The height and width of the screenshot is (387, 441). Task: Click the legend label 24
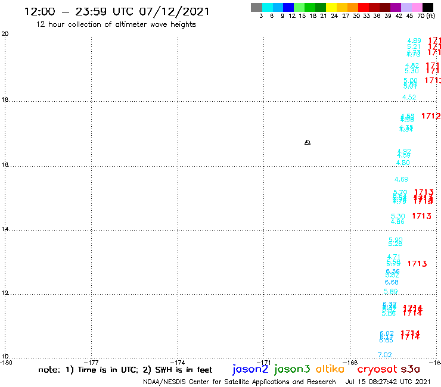[x=334, y=16]
